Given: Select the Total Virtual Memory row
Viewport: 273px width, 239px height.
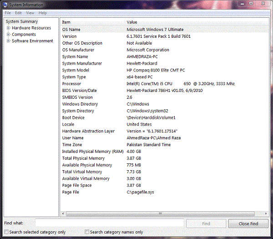Looking at the screenshot, I should coord(165,172).
